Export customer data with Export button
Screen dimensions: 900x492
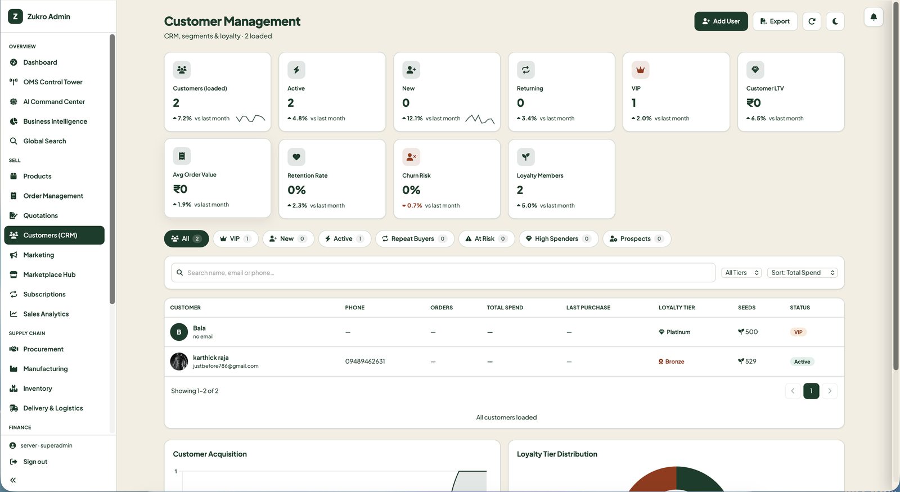(x=775, y=21)
